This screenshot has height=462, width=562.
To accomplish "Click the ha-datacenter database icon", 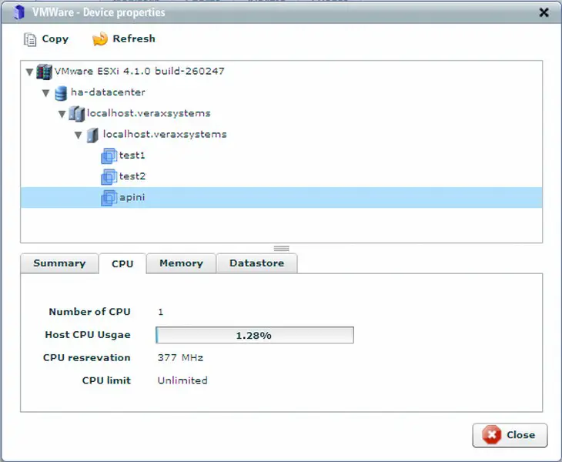I will (61, 93).
